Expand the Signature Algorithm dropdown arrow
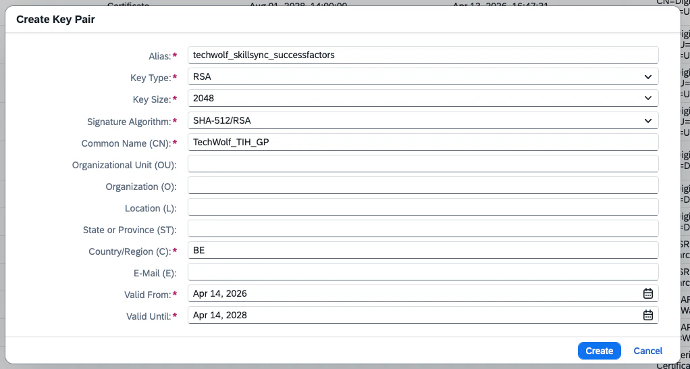 click(647, 120)
